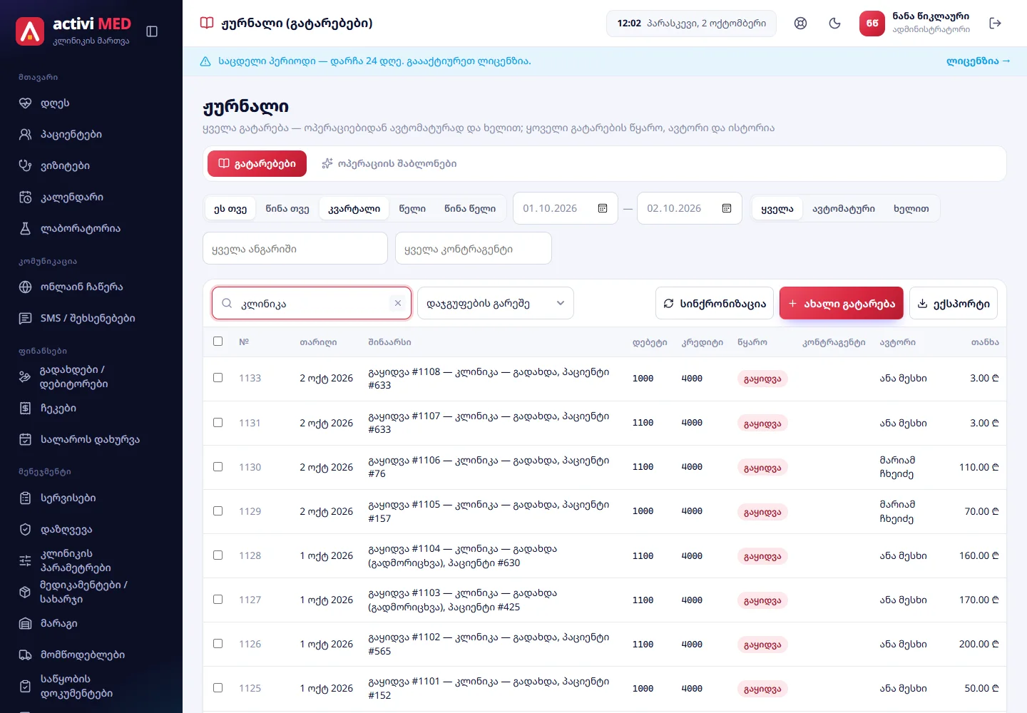The width and height of the screenshot is (1027, 713).
Task: Follow the ლიცენზია link in banner
Action: tap(979, 61)
